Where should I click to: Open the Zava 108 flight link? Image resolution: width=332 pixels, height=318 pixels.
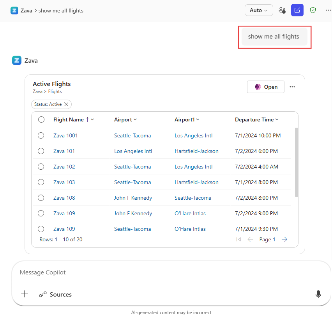pos(64,198)
